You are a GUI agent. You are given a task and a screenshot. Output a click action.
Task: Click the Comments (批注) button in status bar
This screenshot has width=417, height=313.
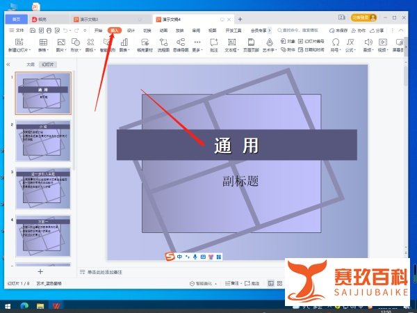[x=252, y=283]
